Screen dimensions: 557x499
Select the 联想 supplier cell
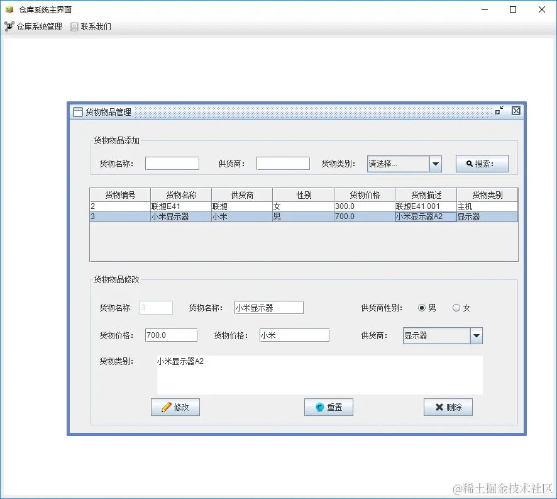click(x=242, y=206)
